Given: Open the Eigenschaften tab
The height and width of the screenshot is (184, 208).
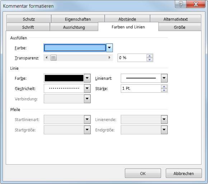Looking at the screenshot, I should [78, 19].
